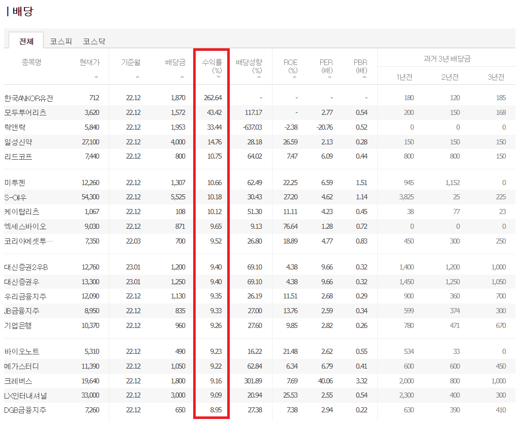
Task: Select 1년전 dividend 3,825
Action: click(406, 197)
